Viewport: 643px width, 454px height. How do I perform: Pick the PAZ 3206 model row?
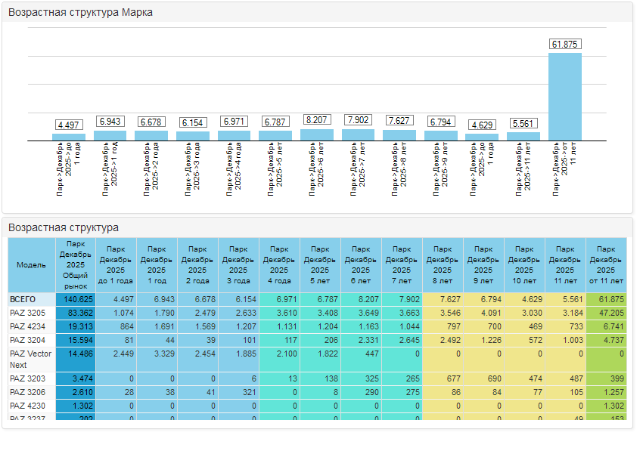27,392
